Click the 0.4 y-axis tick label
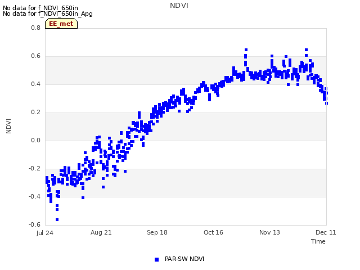The width and height of the screenshot is (360, 270). pyautogui.click(x=35, y=84)
